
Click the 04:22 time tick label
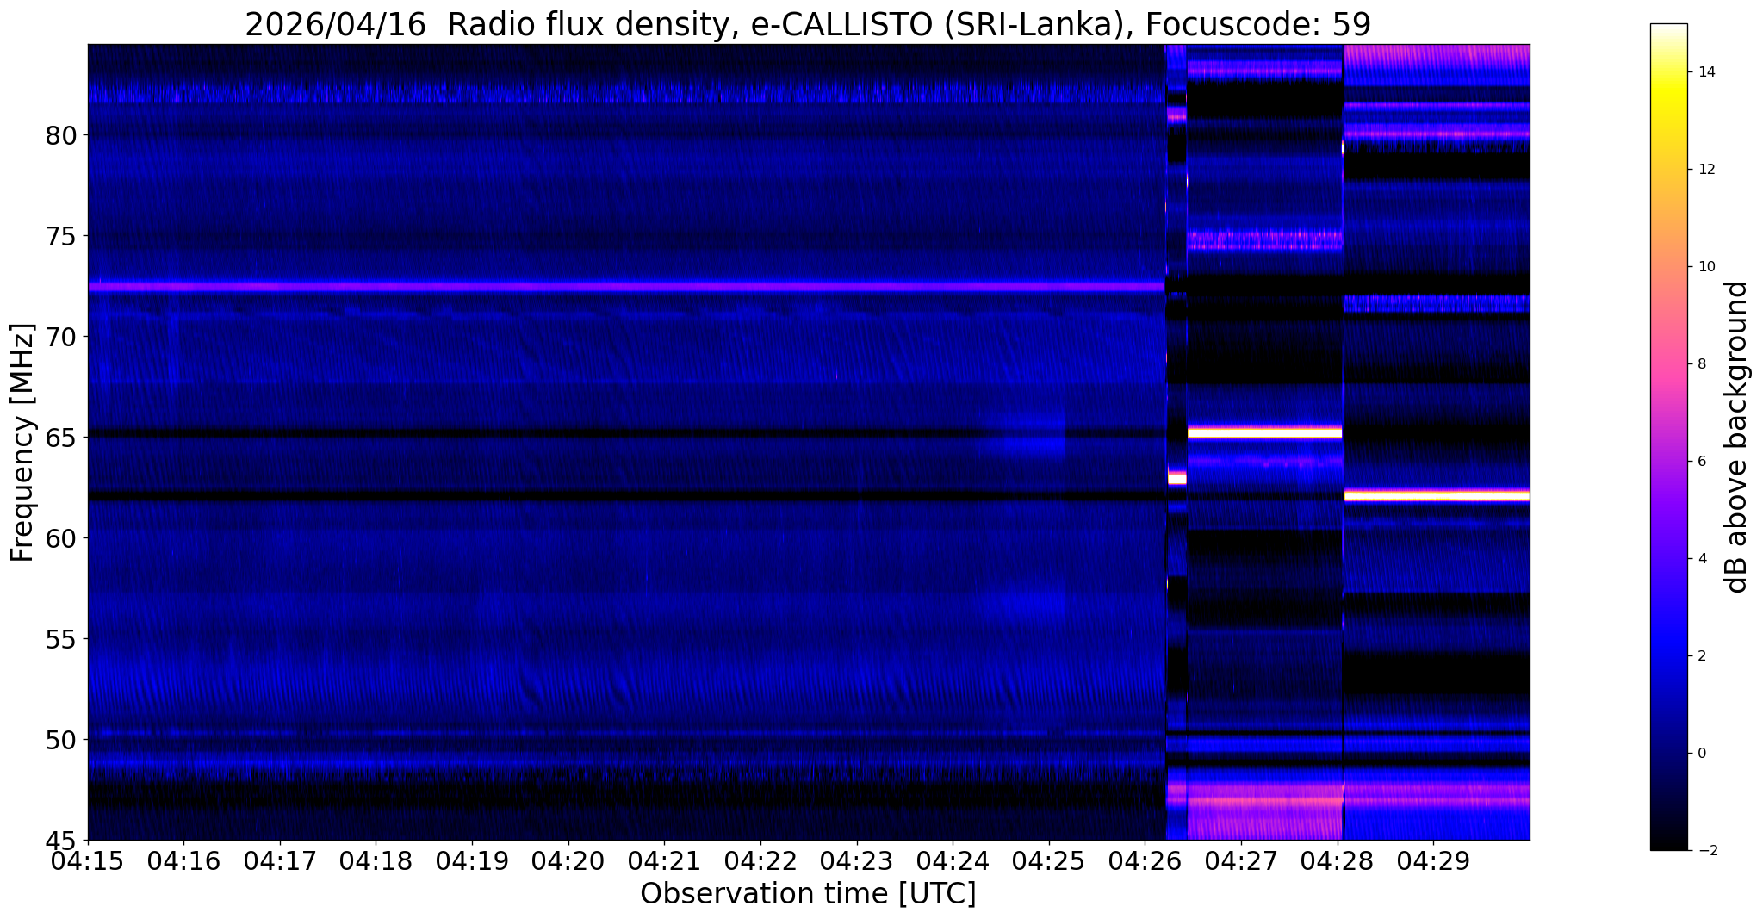point(760,860)
